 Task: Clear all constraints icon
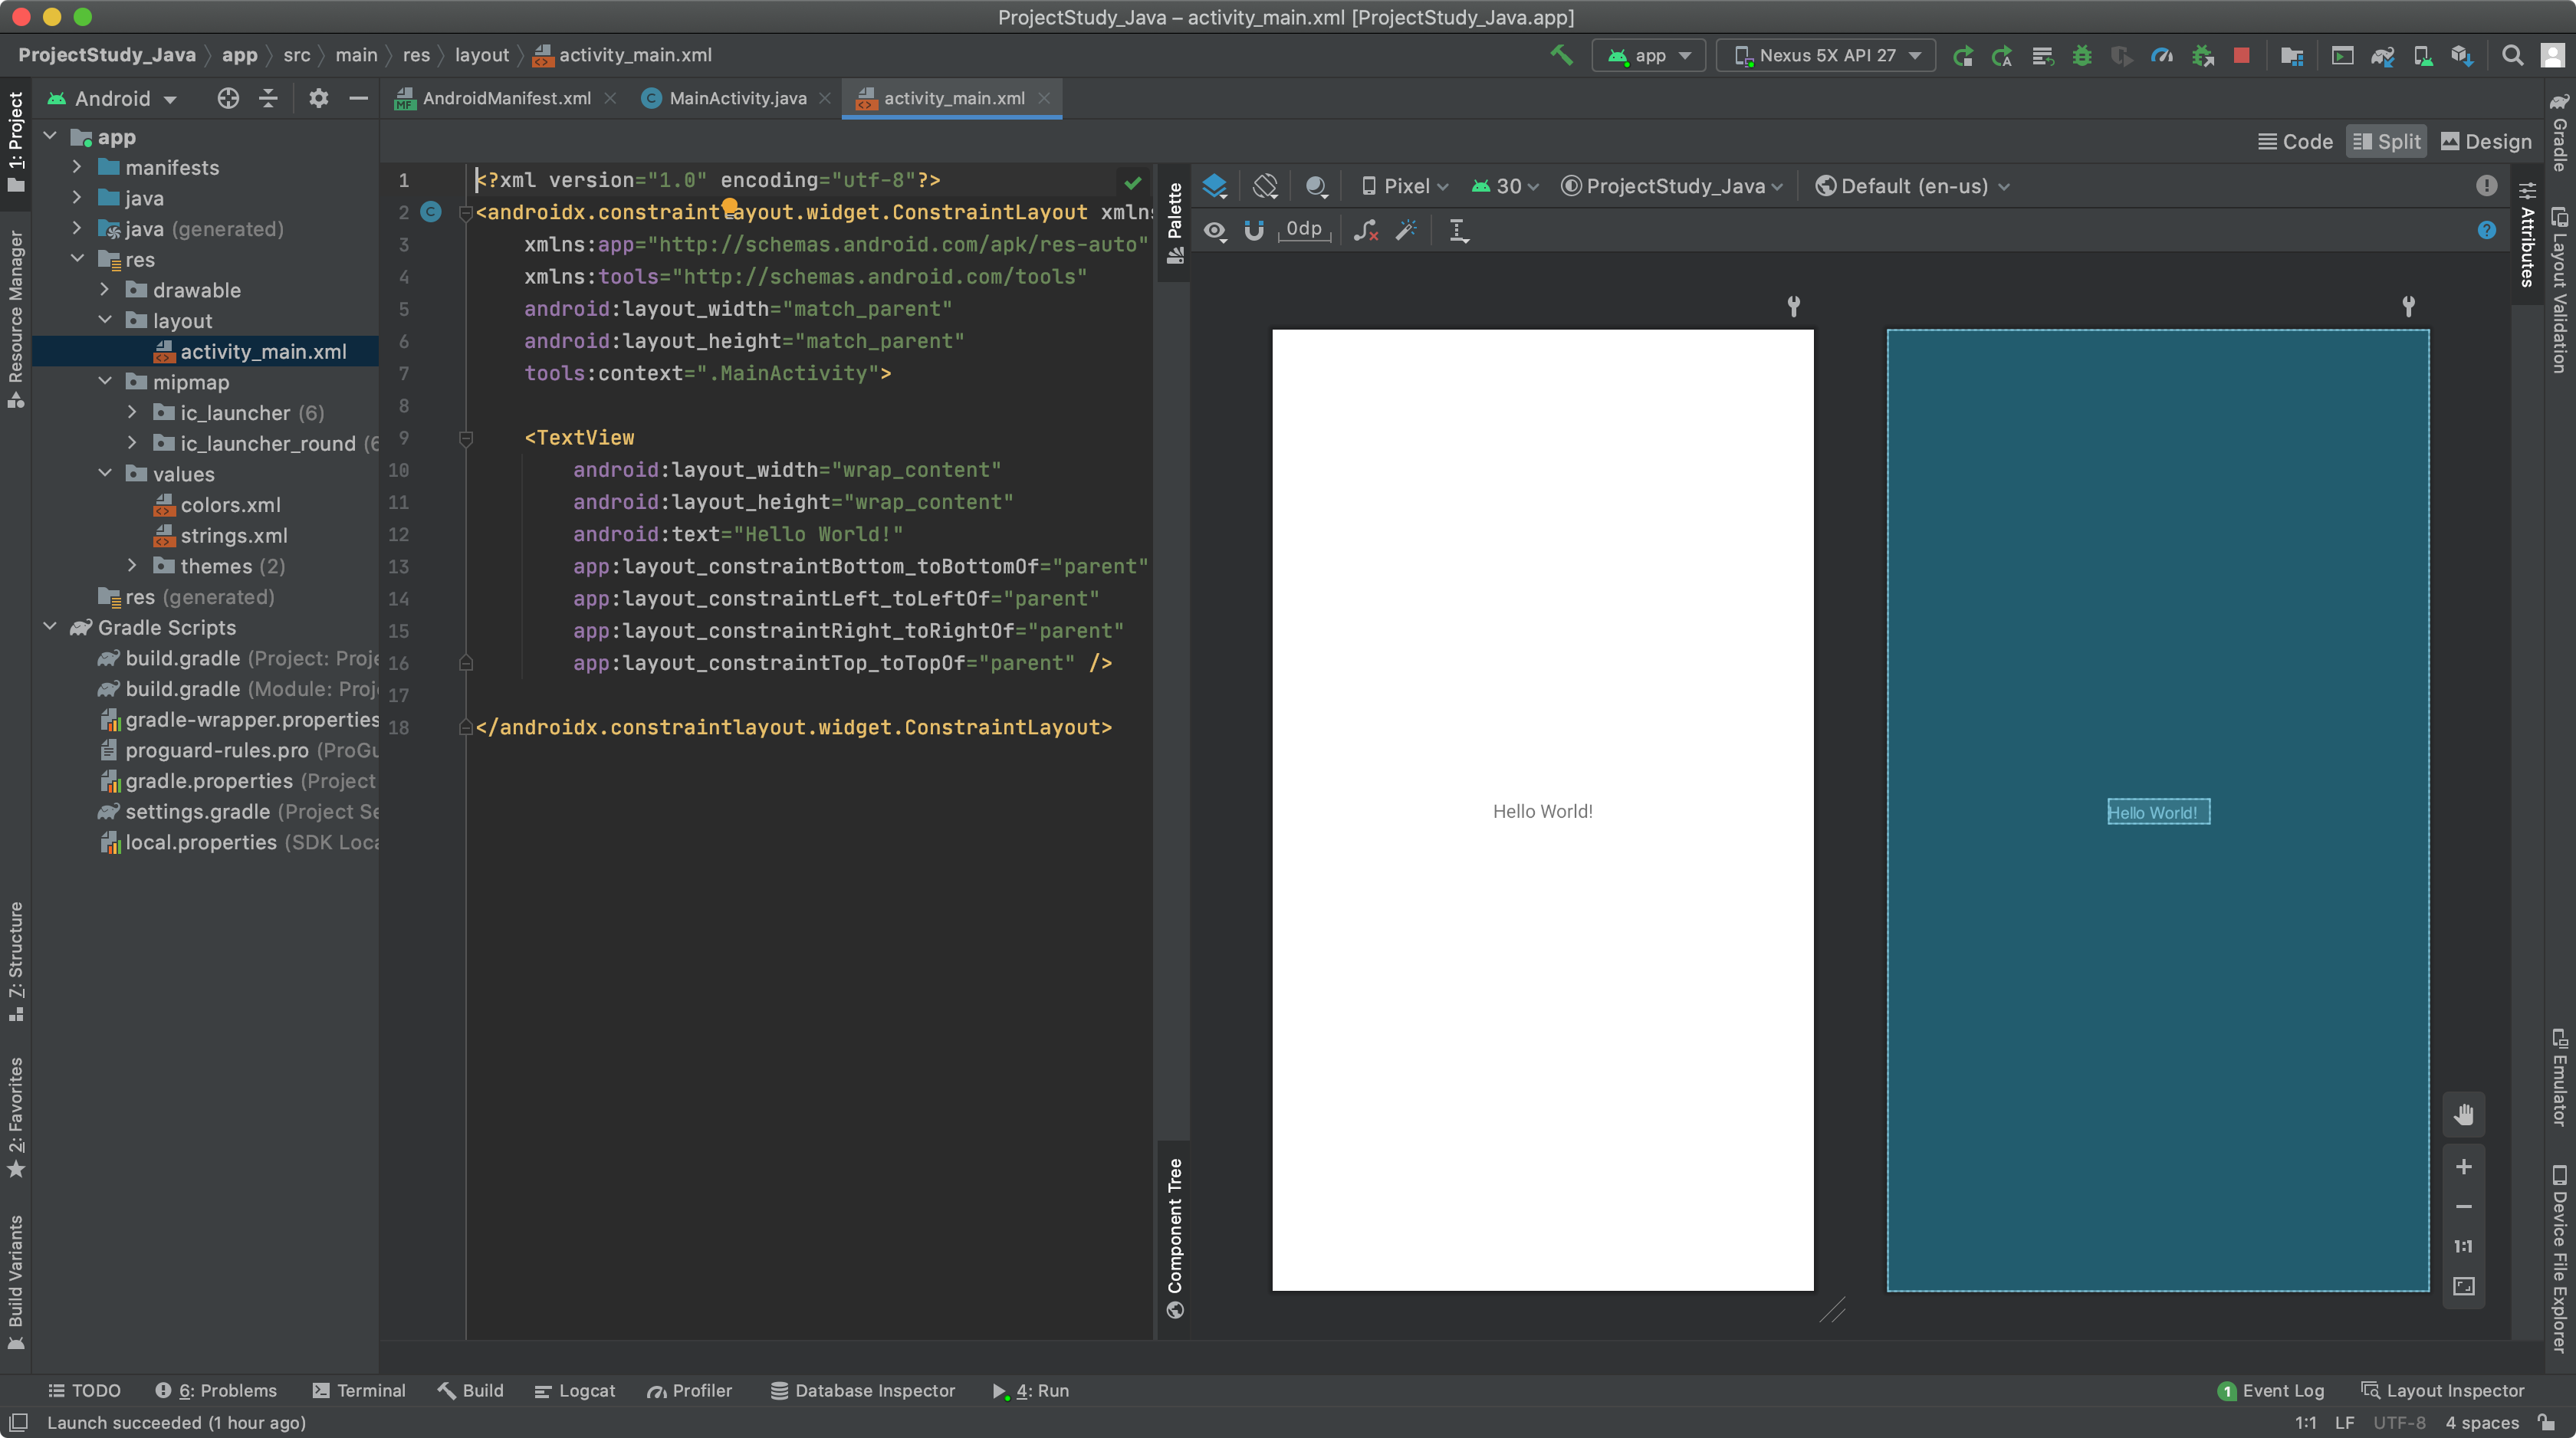[x=1366, y=230]
